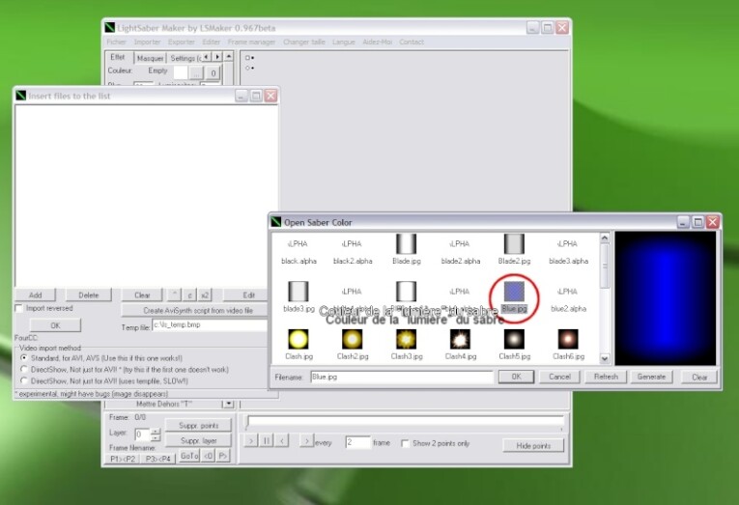Open the Importer menu
739x505 pixels.
pos(147,42)
